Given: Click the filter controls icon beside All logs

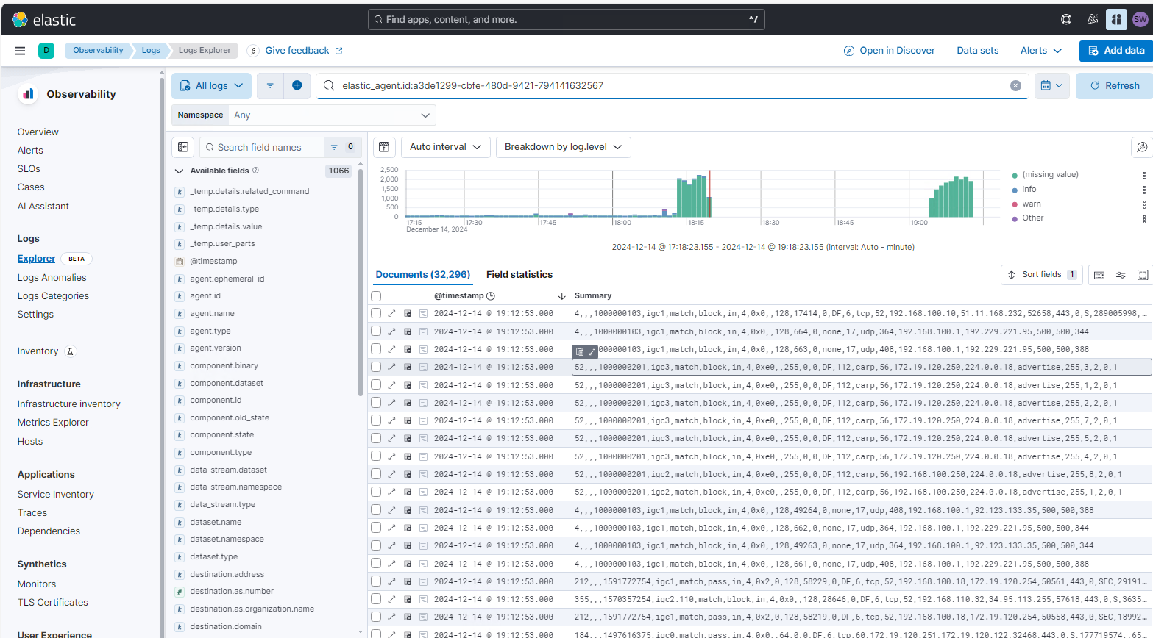Looking at the screenshot, I should [x=270, y=85].
